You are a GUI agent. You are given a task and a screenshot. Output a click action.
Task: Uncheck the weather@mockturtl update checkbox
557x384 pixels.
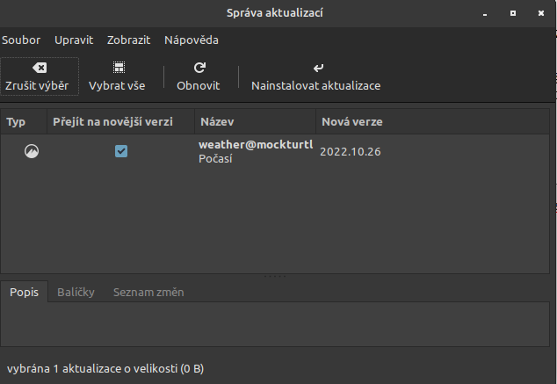(121, 151)
